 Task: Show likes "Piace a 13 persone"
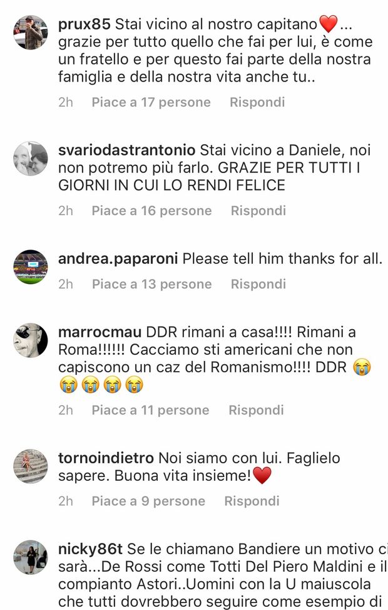[x=152, y=285]
